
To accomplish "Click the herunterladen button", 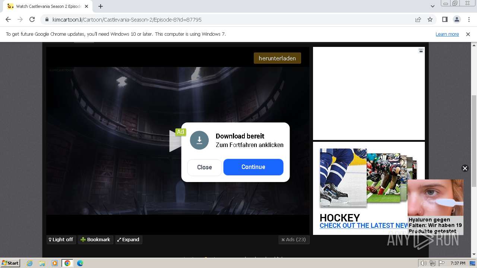I will (277, 58).
